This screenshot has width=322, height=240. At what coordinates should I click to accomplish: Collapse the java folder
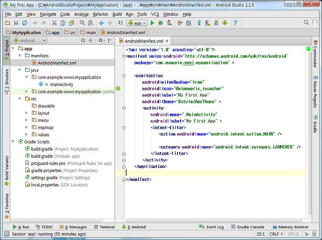pos(20,70)
